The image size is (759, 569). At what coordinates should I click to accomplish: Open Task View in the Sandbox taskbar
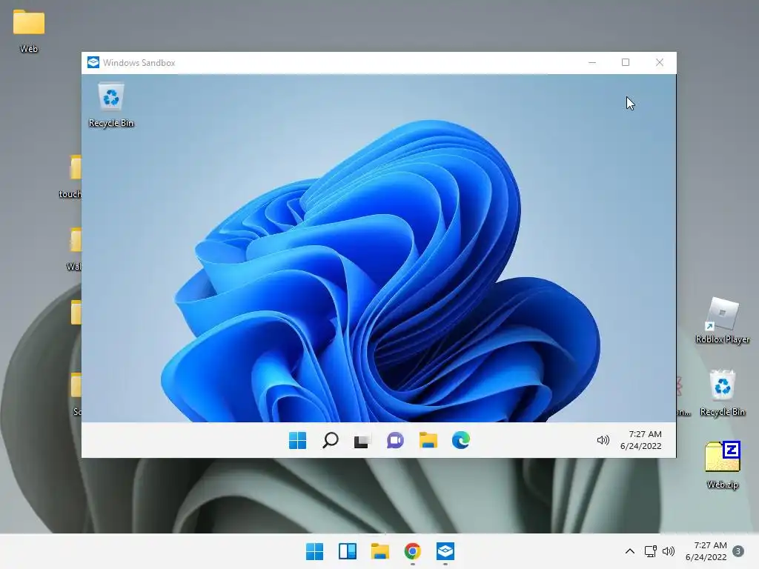coord(362,441)
